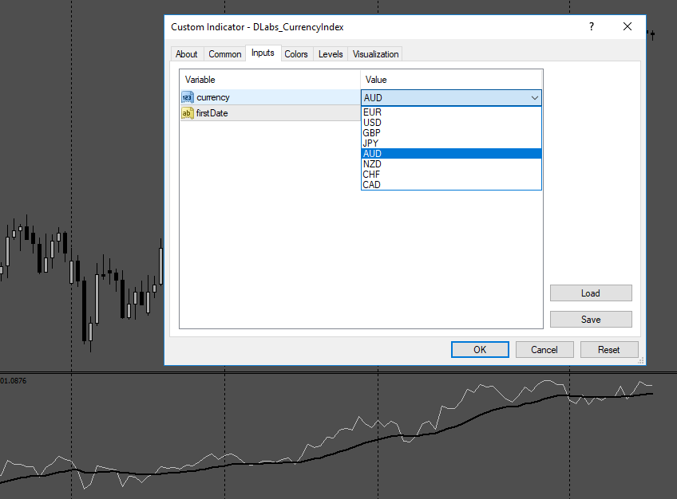The image size is (677, 499).
Task: Switch to the Colors tab
Action: point(296,54)
